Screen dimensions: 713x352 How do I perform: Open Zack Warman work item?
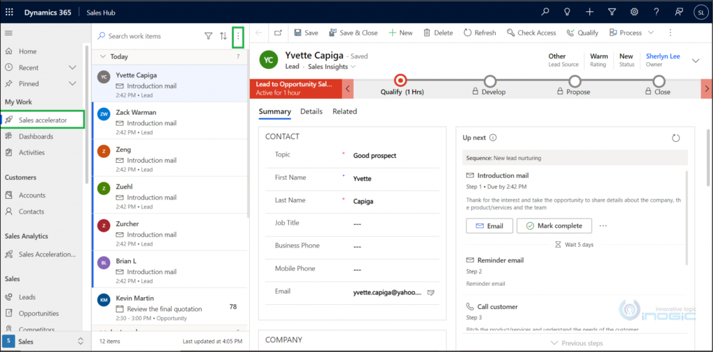tap(170, 120)
